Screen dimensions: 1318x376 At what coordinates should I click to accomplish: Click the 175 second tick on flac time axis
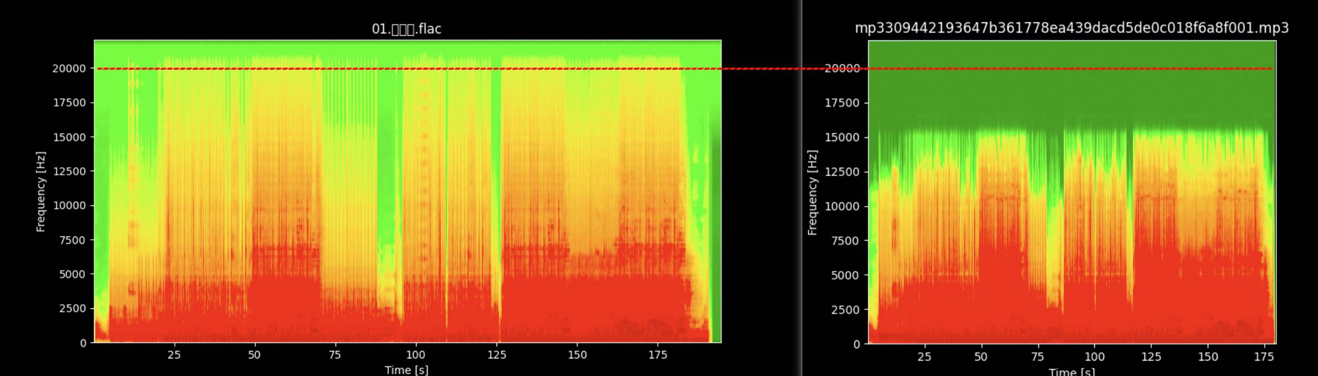pos(657,355)
